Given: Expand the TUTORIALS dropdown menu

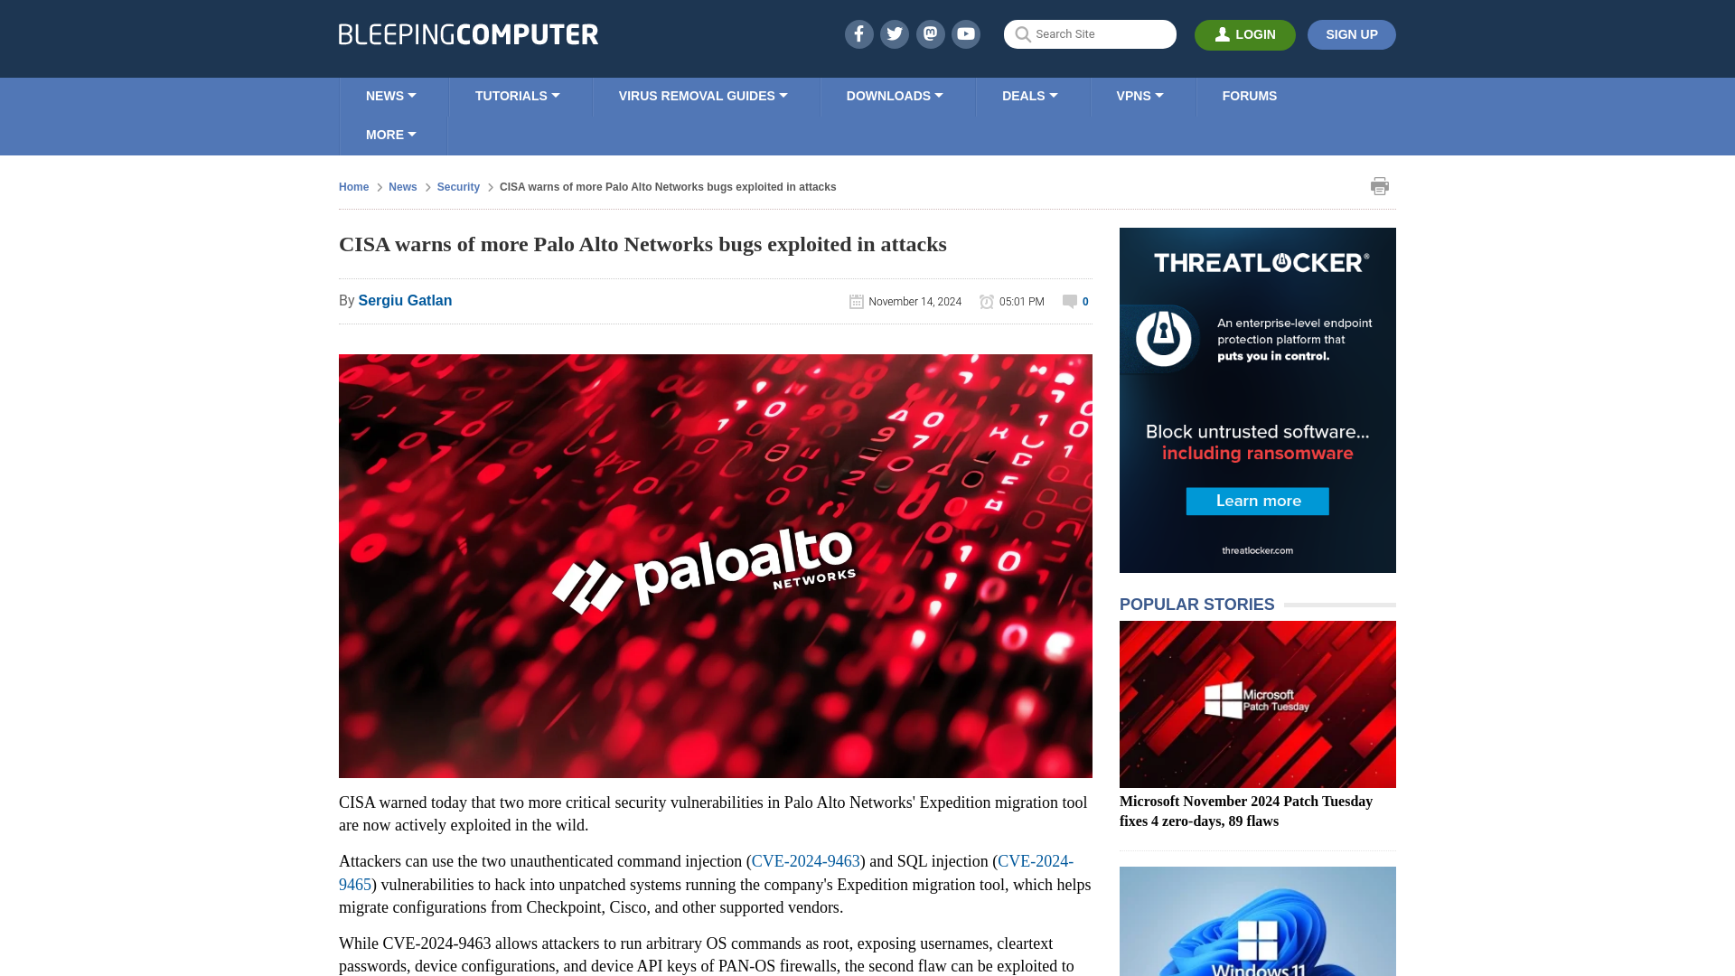Looking at the screenshot, I should (517, 95).
